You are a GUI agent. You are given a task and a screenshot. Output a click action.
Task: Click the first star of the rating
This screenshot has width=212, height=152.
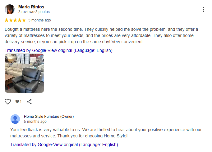[x=7, y=20]
